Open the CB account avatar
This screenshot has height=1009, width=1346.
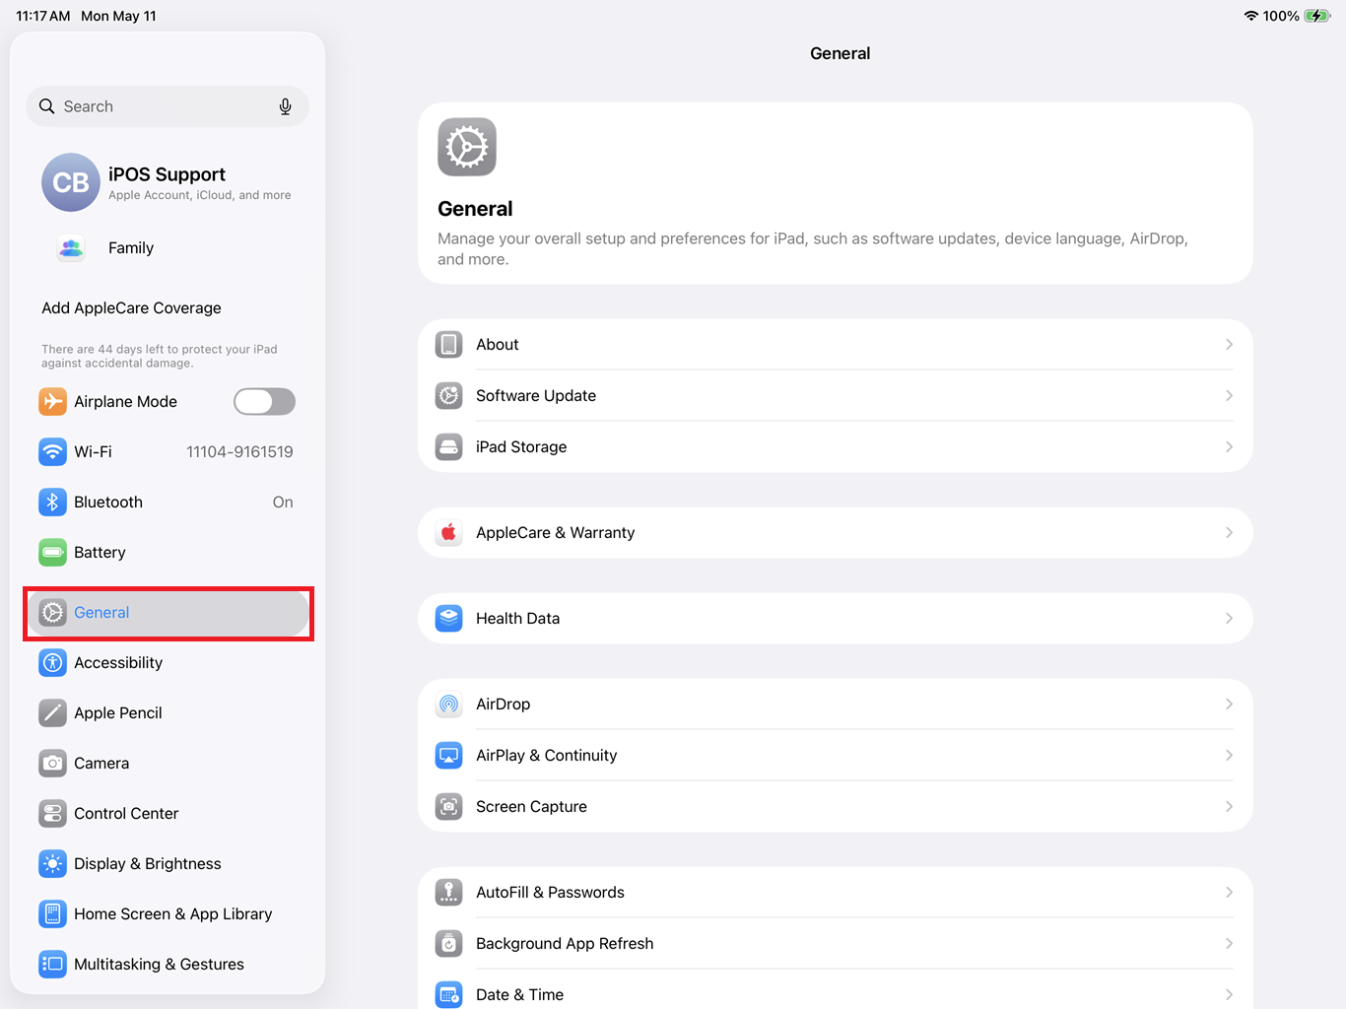tap(71, 182)
